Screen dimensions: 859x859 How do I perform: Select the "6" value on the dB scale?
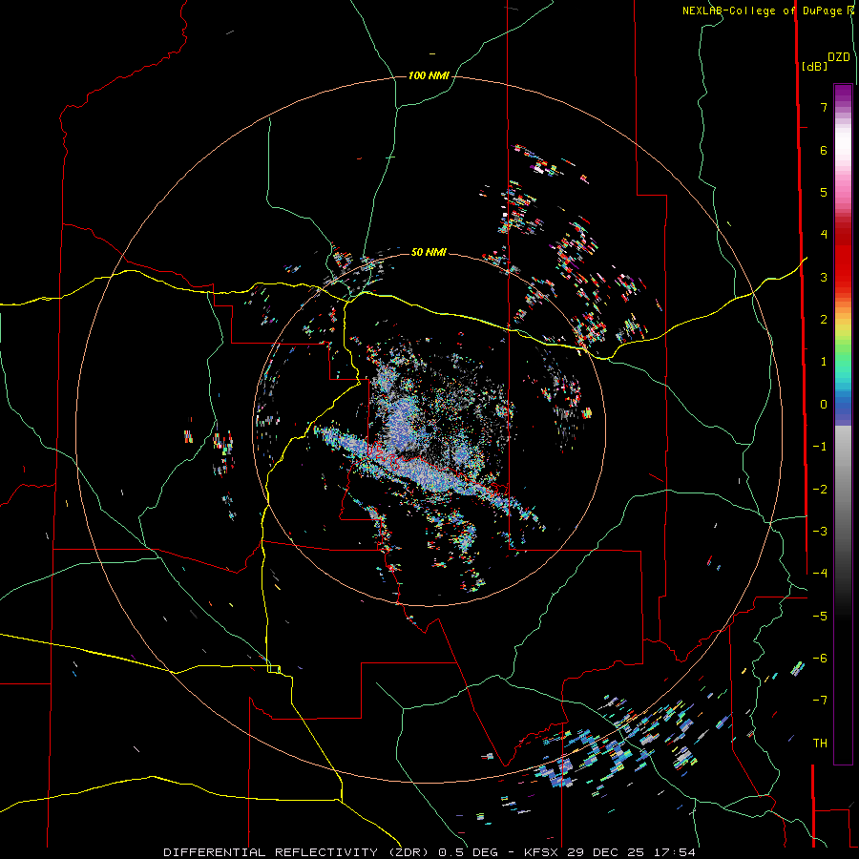point(824,150)
